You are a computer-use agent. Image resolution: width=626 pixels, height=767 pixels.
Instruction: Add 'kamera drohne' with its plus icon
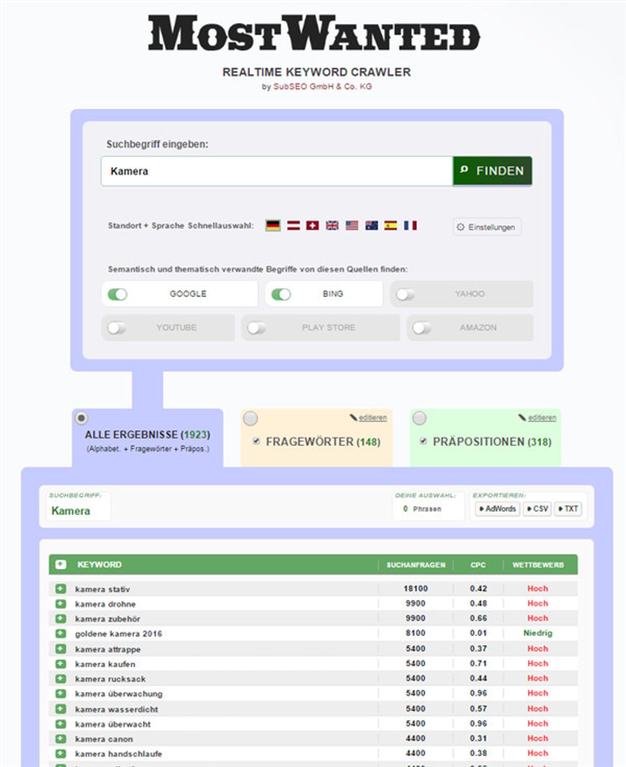click(61, 604)
